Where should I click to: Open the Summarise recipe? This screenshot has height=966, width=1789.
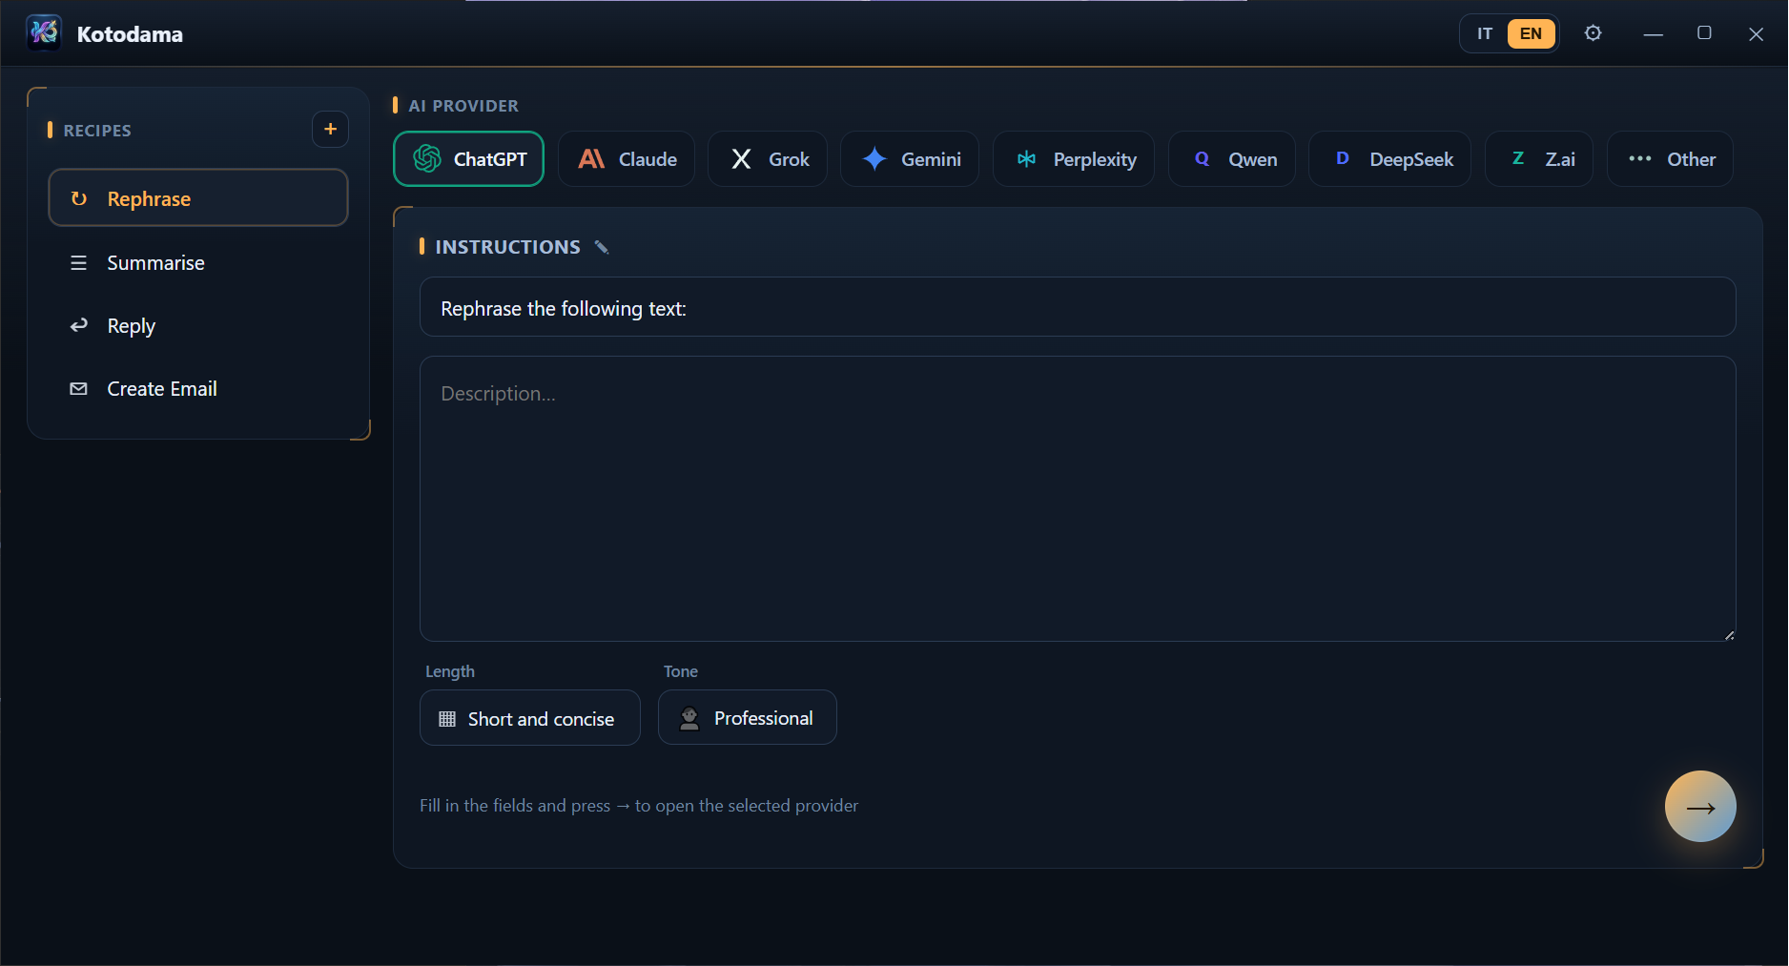198,262
